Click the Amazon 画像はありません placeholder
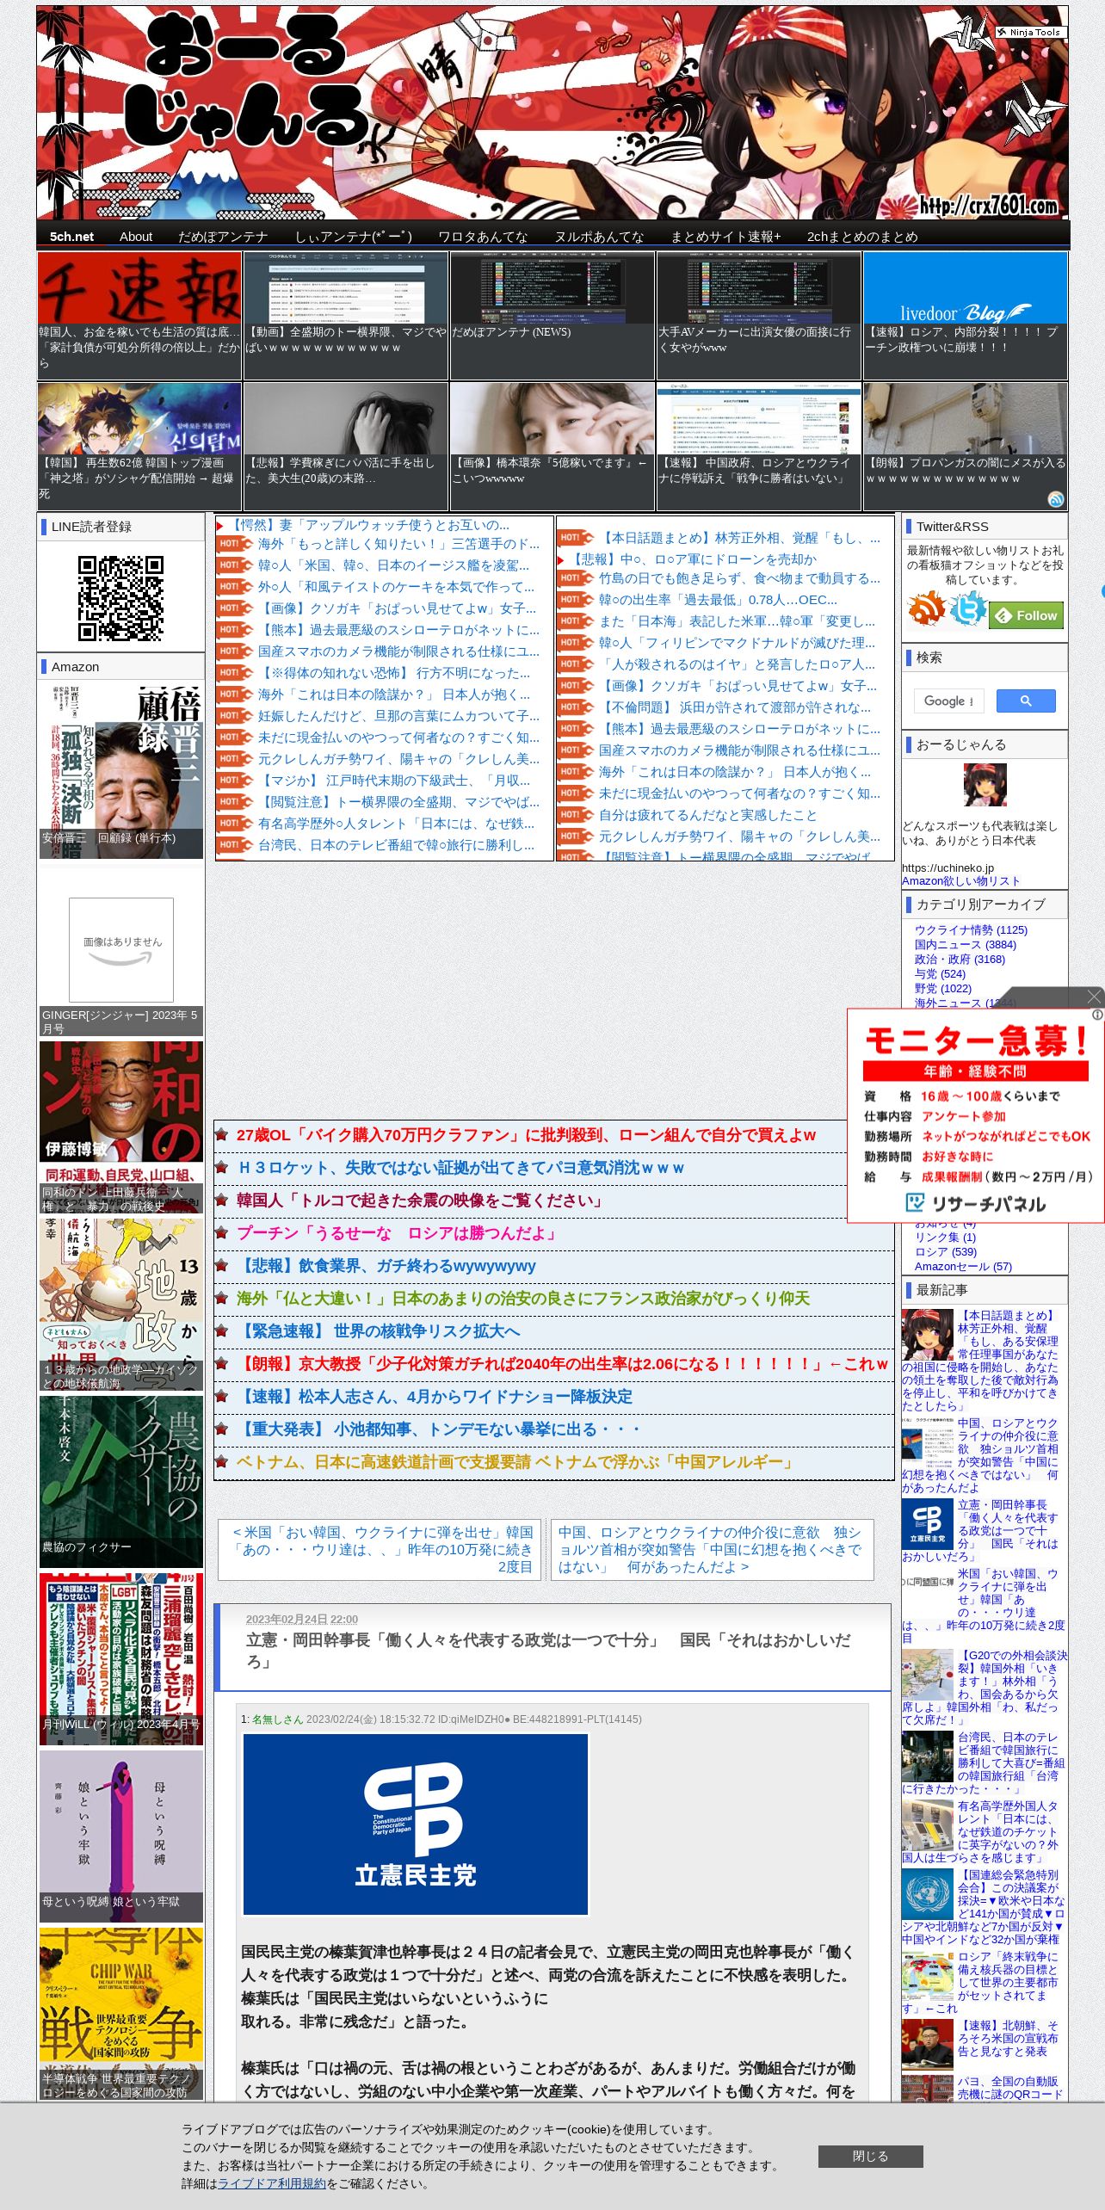 tap(120, 949)
